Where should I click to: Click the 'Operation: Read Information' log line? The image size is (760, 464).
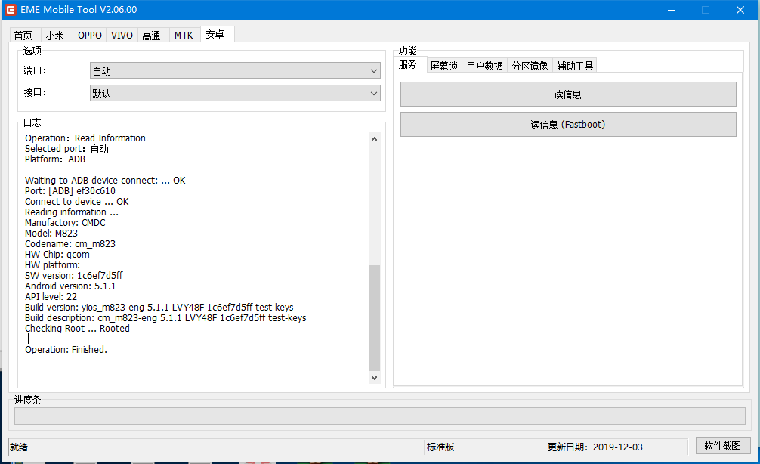[x=85, y=138]
